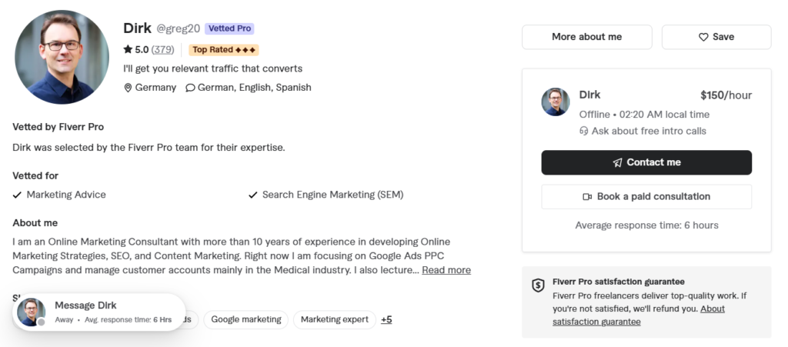Click the shield dollar satisfaction guarantee icon

[x=538, y=285]
